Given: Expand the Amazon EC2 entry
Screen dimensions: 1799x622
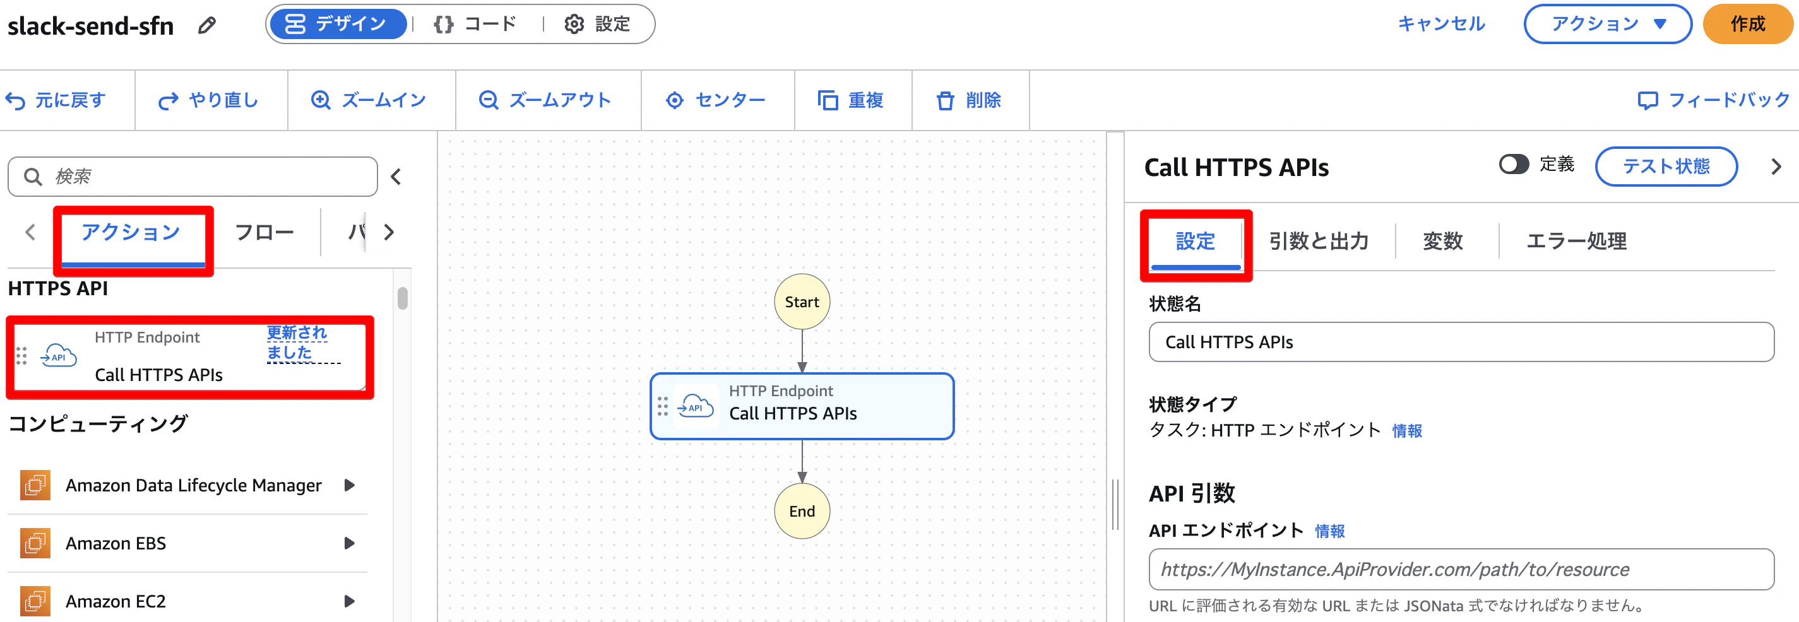Looking at the screenshot, I should pyautogui.click(x=350, y=601).
